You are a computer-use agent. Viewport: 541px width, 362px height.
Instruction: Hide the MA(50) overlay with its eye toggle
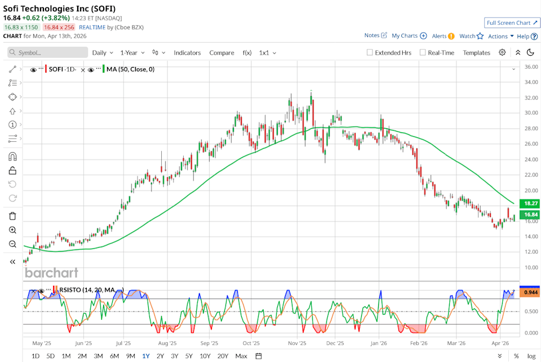pos(90,70)
